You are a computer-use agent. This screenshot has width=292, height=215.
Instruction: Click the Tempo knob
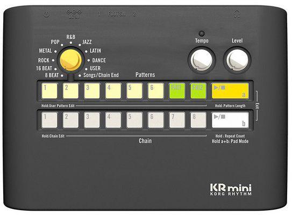click(202, 60)
